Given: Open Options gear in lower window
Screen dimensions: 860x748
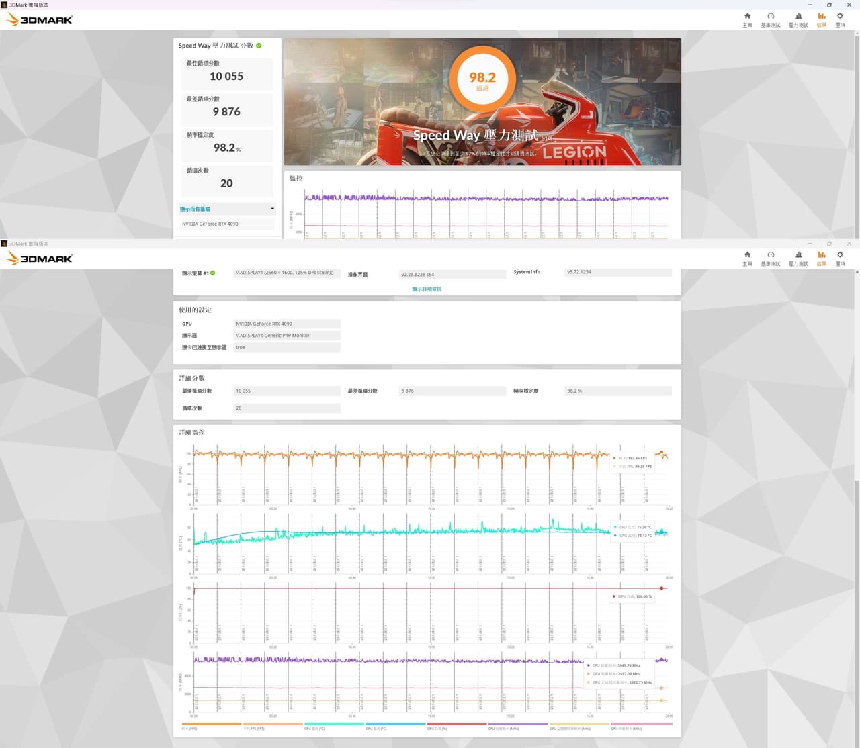Looking at the screenshot, I should pos(840,259).
